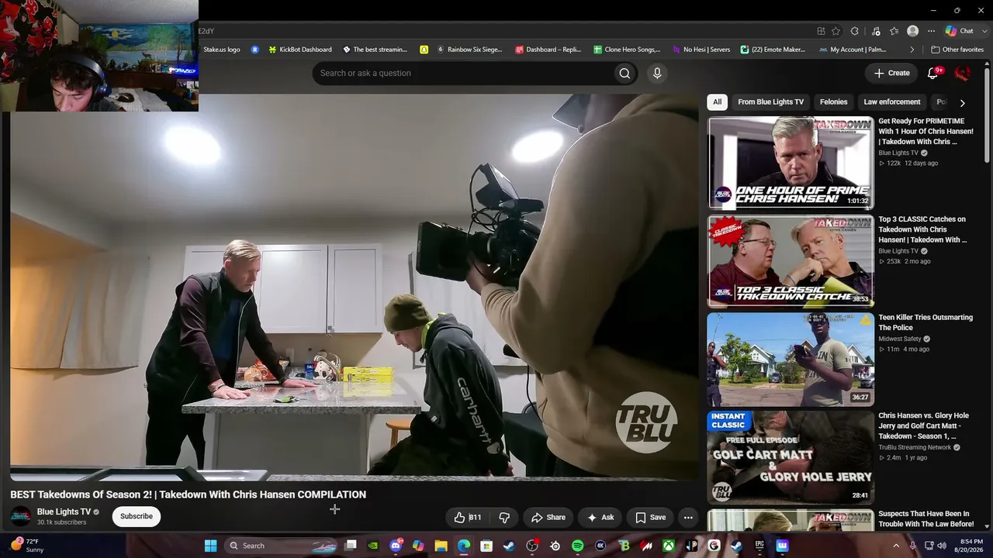Open Epic Games Launcher from the taskbar
993x558 pixels.
coord(759,546)
